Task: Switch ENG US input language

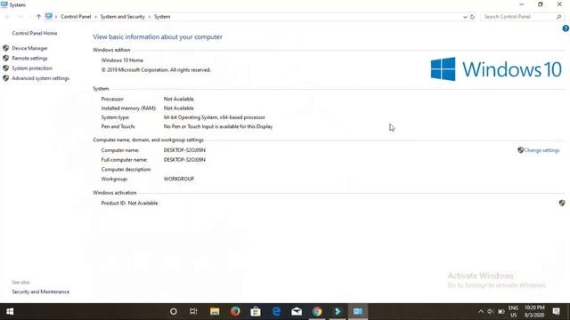Action: click(513, 311)
